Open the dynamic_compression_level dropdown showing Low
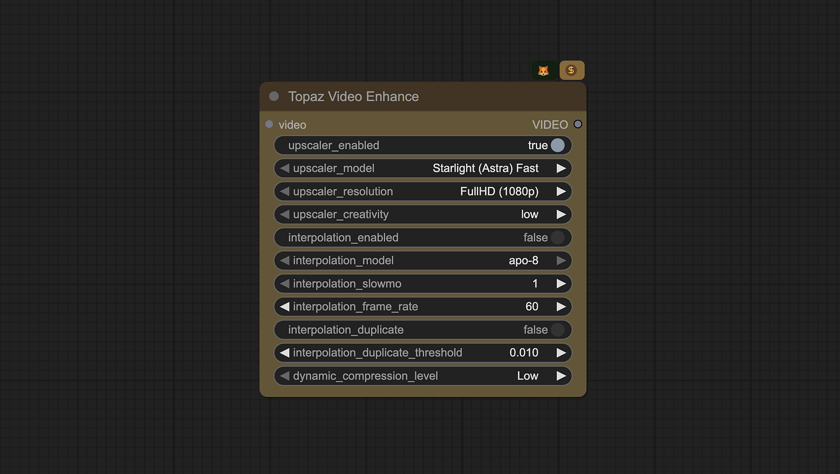Viewport: 840px width, 474px height. tap(423, 376)
